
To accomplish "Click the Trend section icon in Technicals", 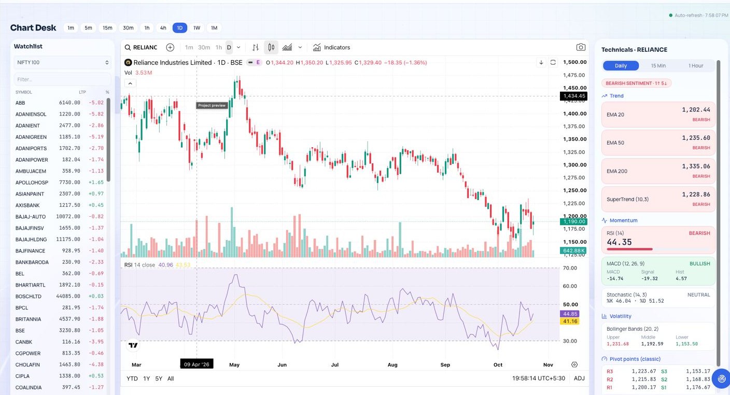I will pyautogui.click(x=605, y=96).
